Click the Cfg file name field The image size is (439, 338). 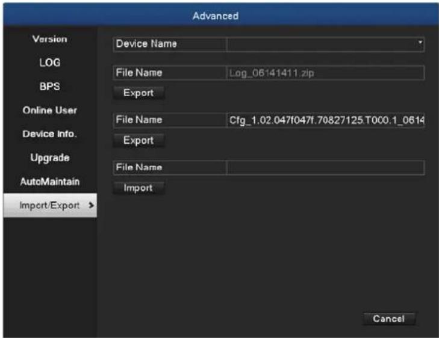point(325,120)
